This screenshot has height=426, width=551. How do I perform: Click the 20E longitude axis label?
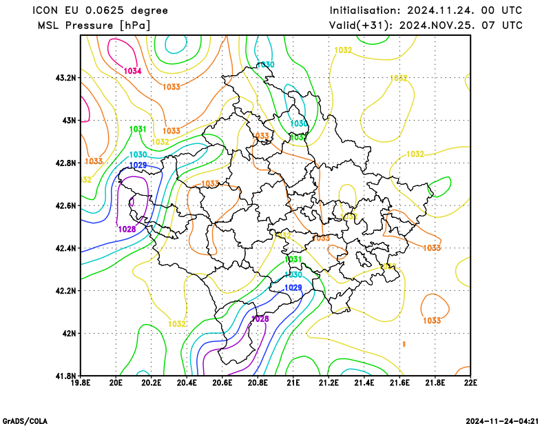pos(116,383)
